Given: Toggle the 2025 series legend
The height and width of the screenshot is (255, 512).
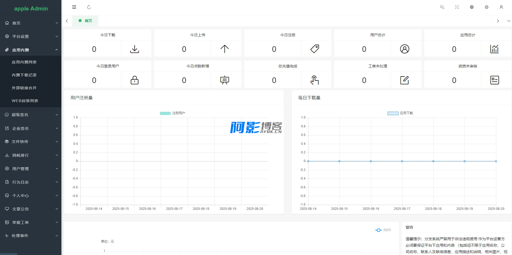Looking at the screenshot, I should pos(383,230).
